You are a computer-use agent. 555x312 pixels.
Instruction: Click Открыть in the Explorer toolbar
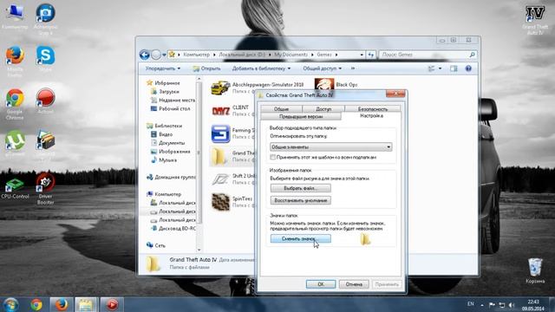[x=206, y=68]
